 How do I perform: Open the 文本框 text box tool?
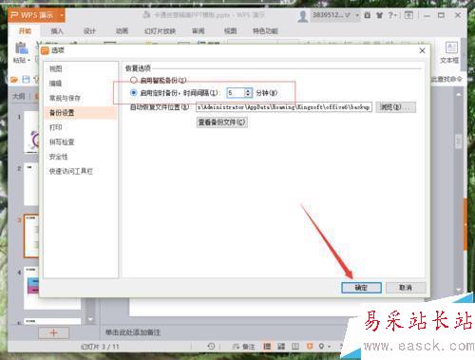click(450, 53)
